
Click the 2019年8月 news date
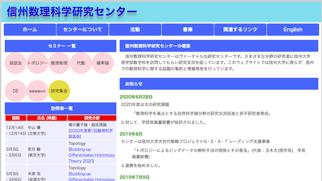tap(131, 134)
